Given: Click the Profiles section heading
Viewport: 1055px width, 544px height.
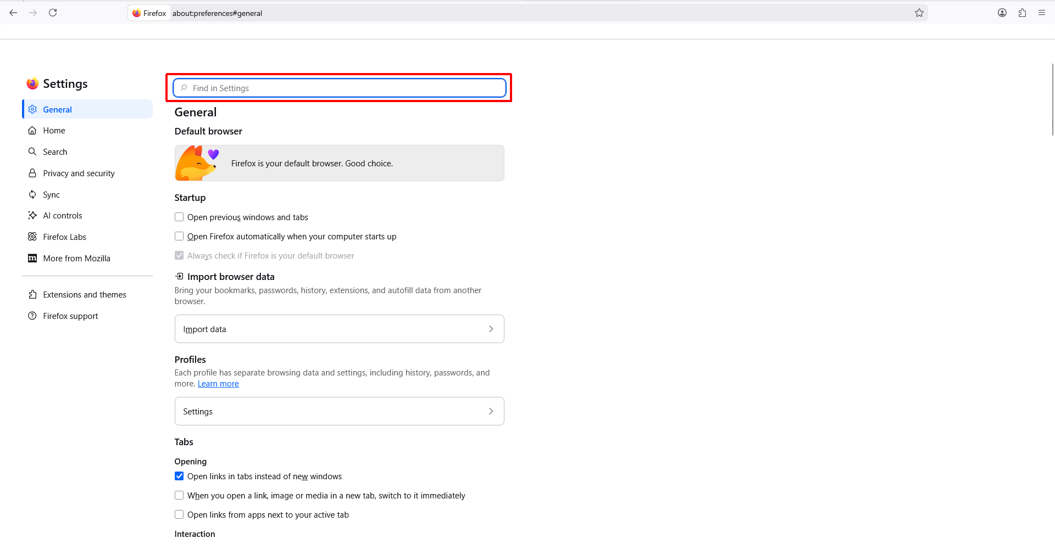Looking at the screenshot, I should (x=190, y=360).
